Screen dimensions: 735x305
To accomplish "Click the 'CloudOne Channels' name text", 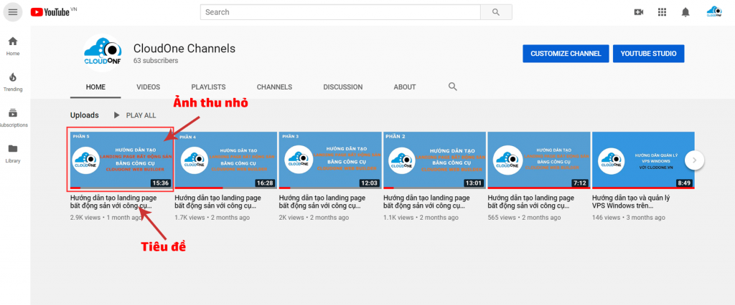I will coord(184,49).
